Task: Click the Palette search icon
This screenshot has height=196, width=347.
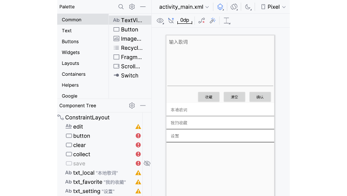Action: [121, 7]
